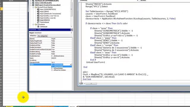
Task: Select the EnableOutlining property row
Action: (x=51, y=52)
